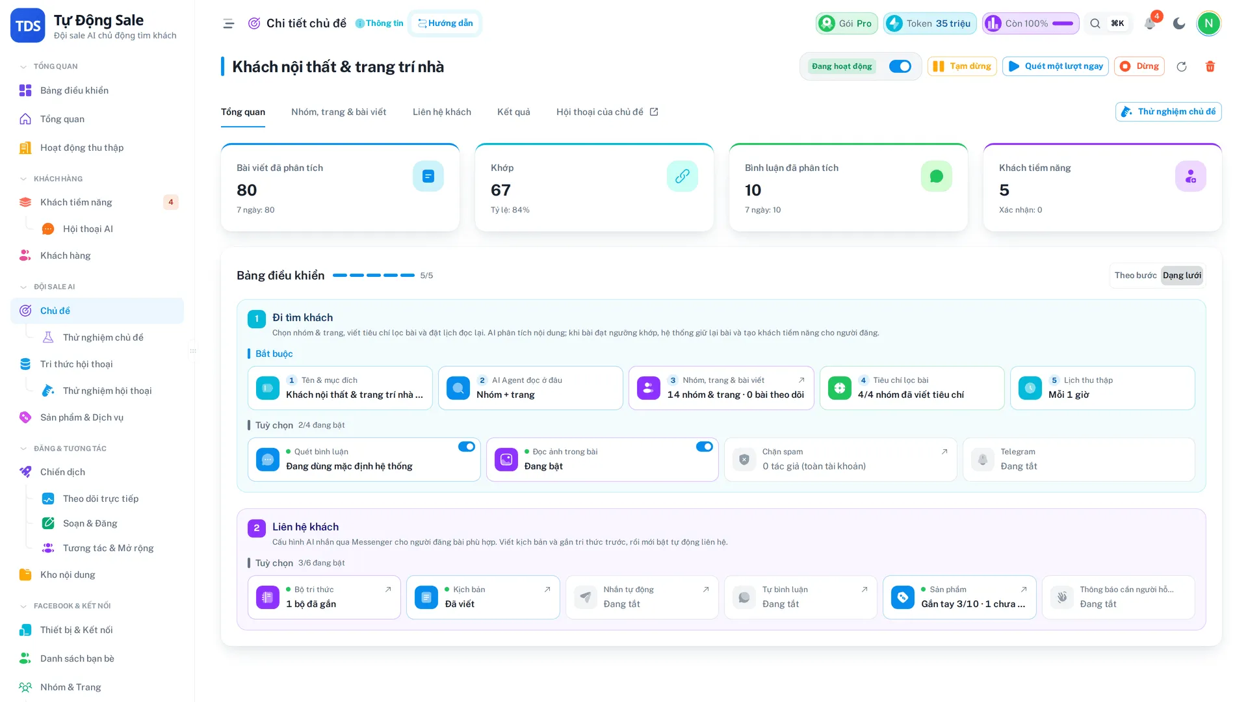Select the Theo bước view option
Screen dimensions: 1248x702
coord(1136,276)
